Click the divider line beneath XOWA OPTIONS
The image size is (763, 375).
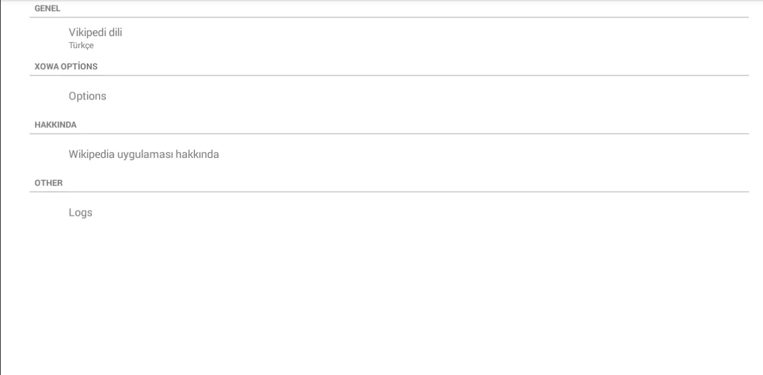pos(389,75)
